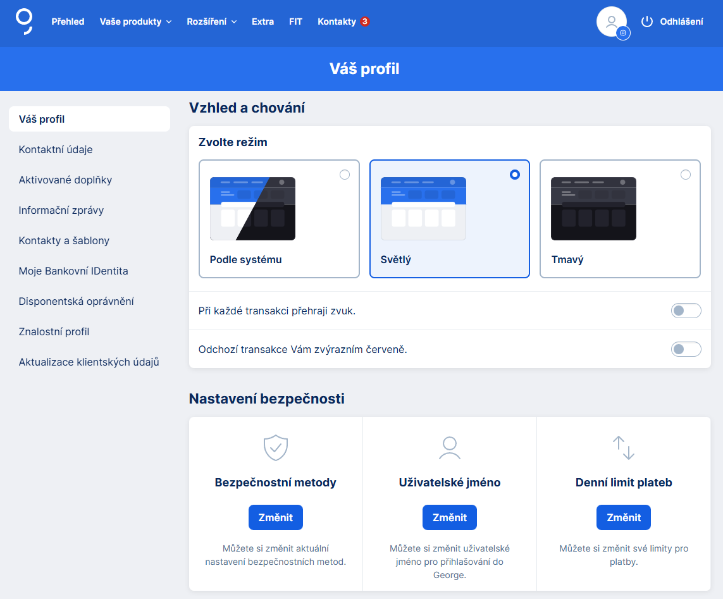The image size is (723, 599).
Task: Enable red highlighting of outgoing transactions
Action: pyautogui.click(x=686, y=349)
